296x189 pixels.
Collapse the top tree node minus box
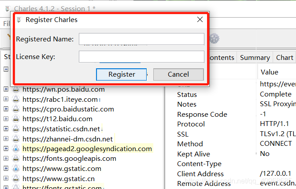point(6,69)
